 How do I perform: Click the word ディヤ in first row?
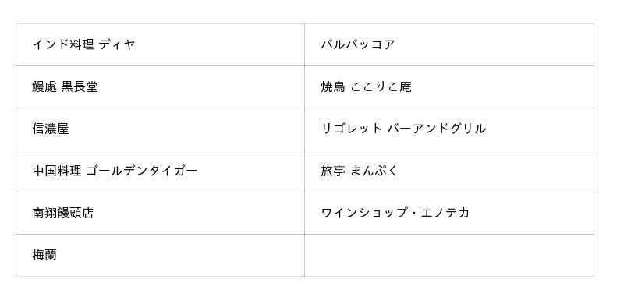tap(118, 44)
